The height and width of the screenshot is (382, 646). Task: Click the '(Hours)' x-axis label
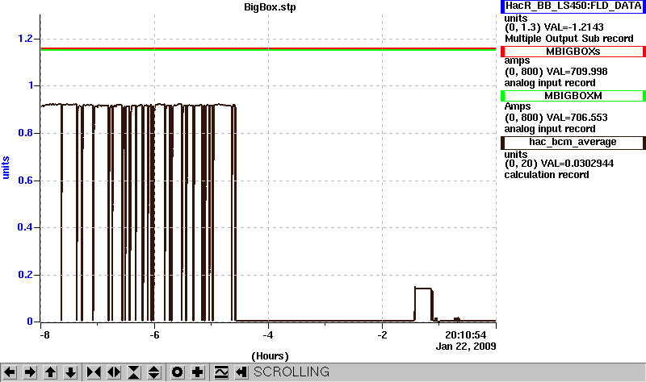270,356
